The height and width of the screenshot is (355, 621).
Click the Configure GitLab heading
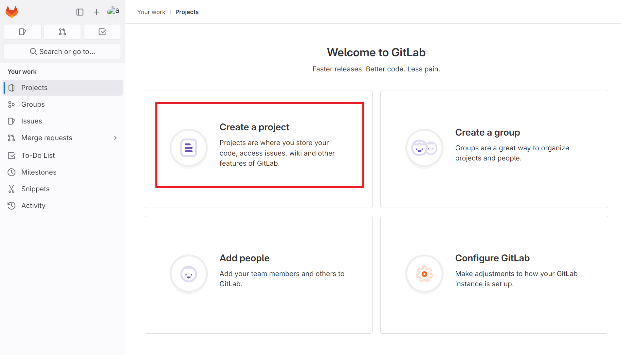tap(492, 258)
